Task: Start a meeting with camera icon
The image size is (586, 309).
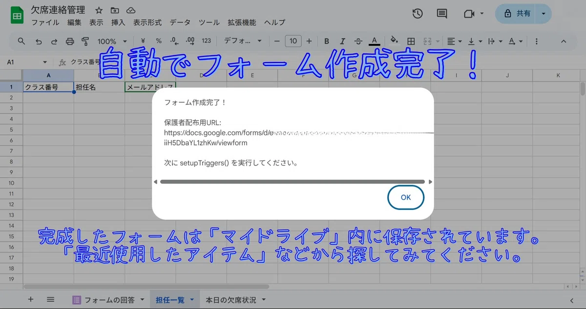Action: coord(469,14)
